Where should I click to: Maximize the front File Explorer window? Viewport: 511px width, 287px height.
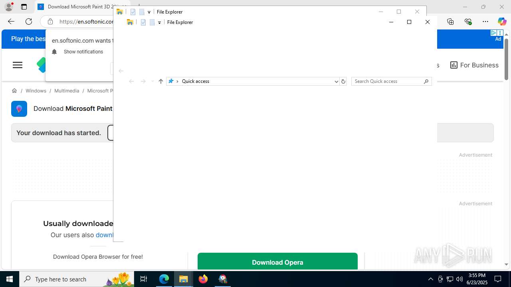click(x=409, y=22)
